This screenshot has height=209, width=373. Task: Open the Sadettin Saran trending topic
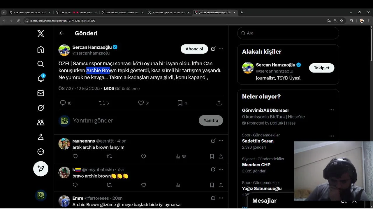click(258, 141)
